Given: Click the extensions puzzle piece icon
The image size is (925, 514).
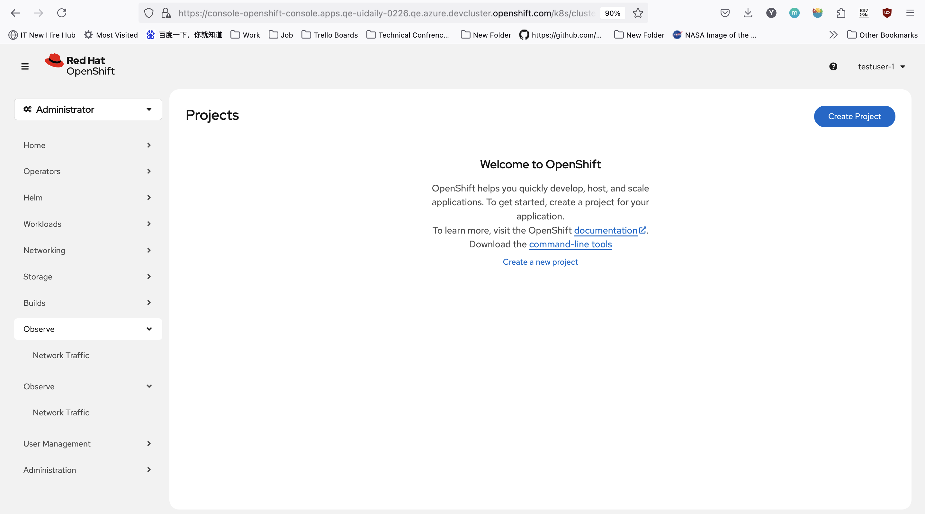Looking at the screenshot, I should click(840, 13).
